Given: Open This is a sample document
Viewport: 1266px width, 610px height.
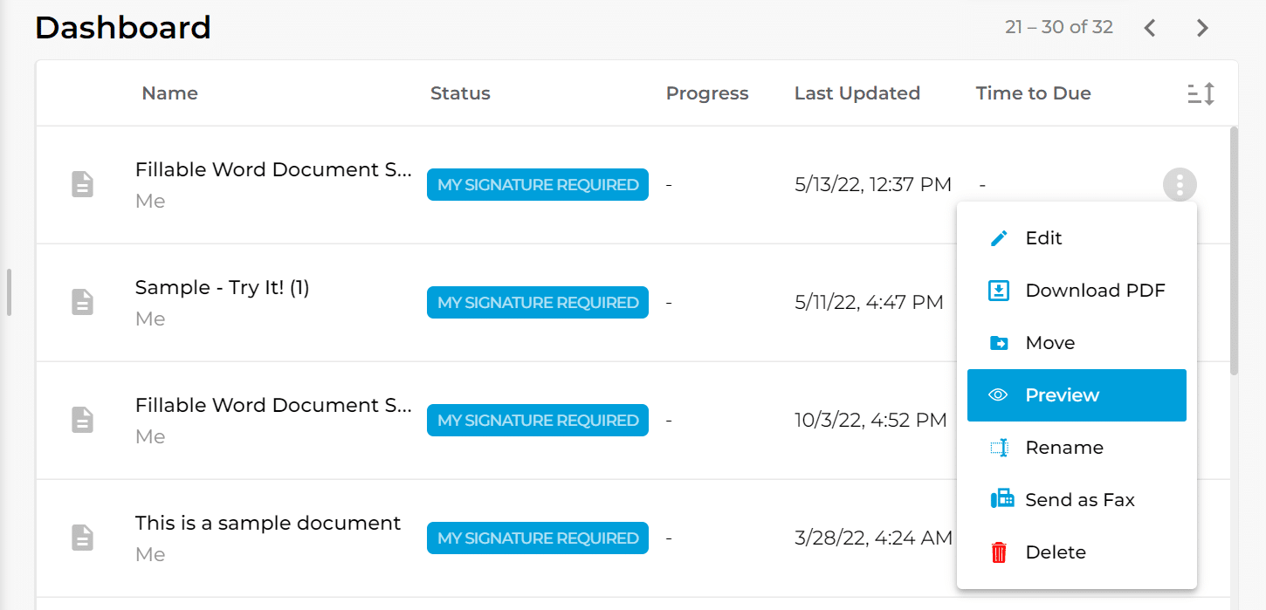Looking at the screenshot, I should pyautogui.click(x=267, y=523).
